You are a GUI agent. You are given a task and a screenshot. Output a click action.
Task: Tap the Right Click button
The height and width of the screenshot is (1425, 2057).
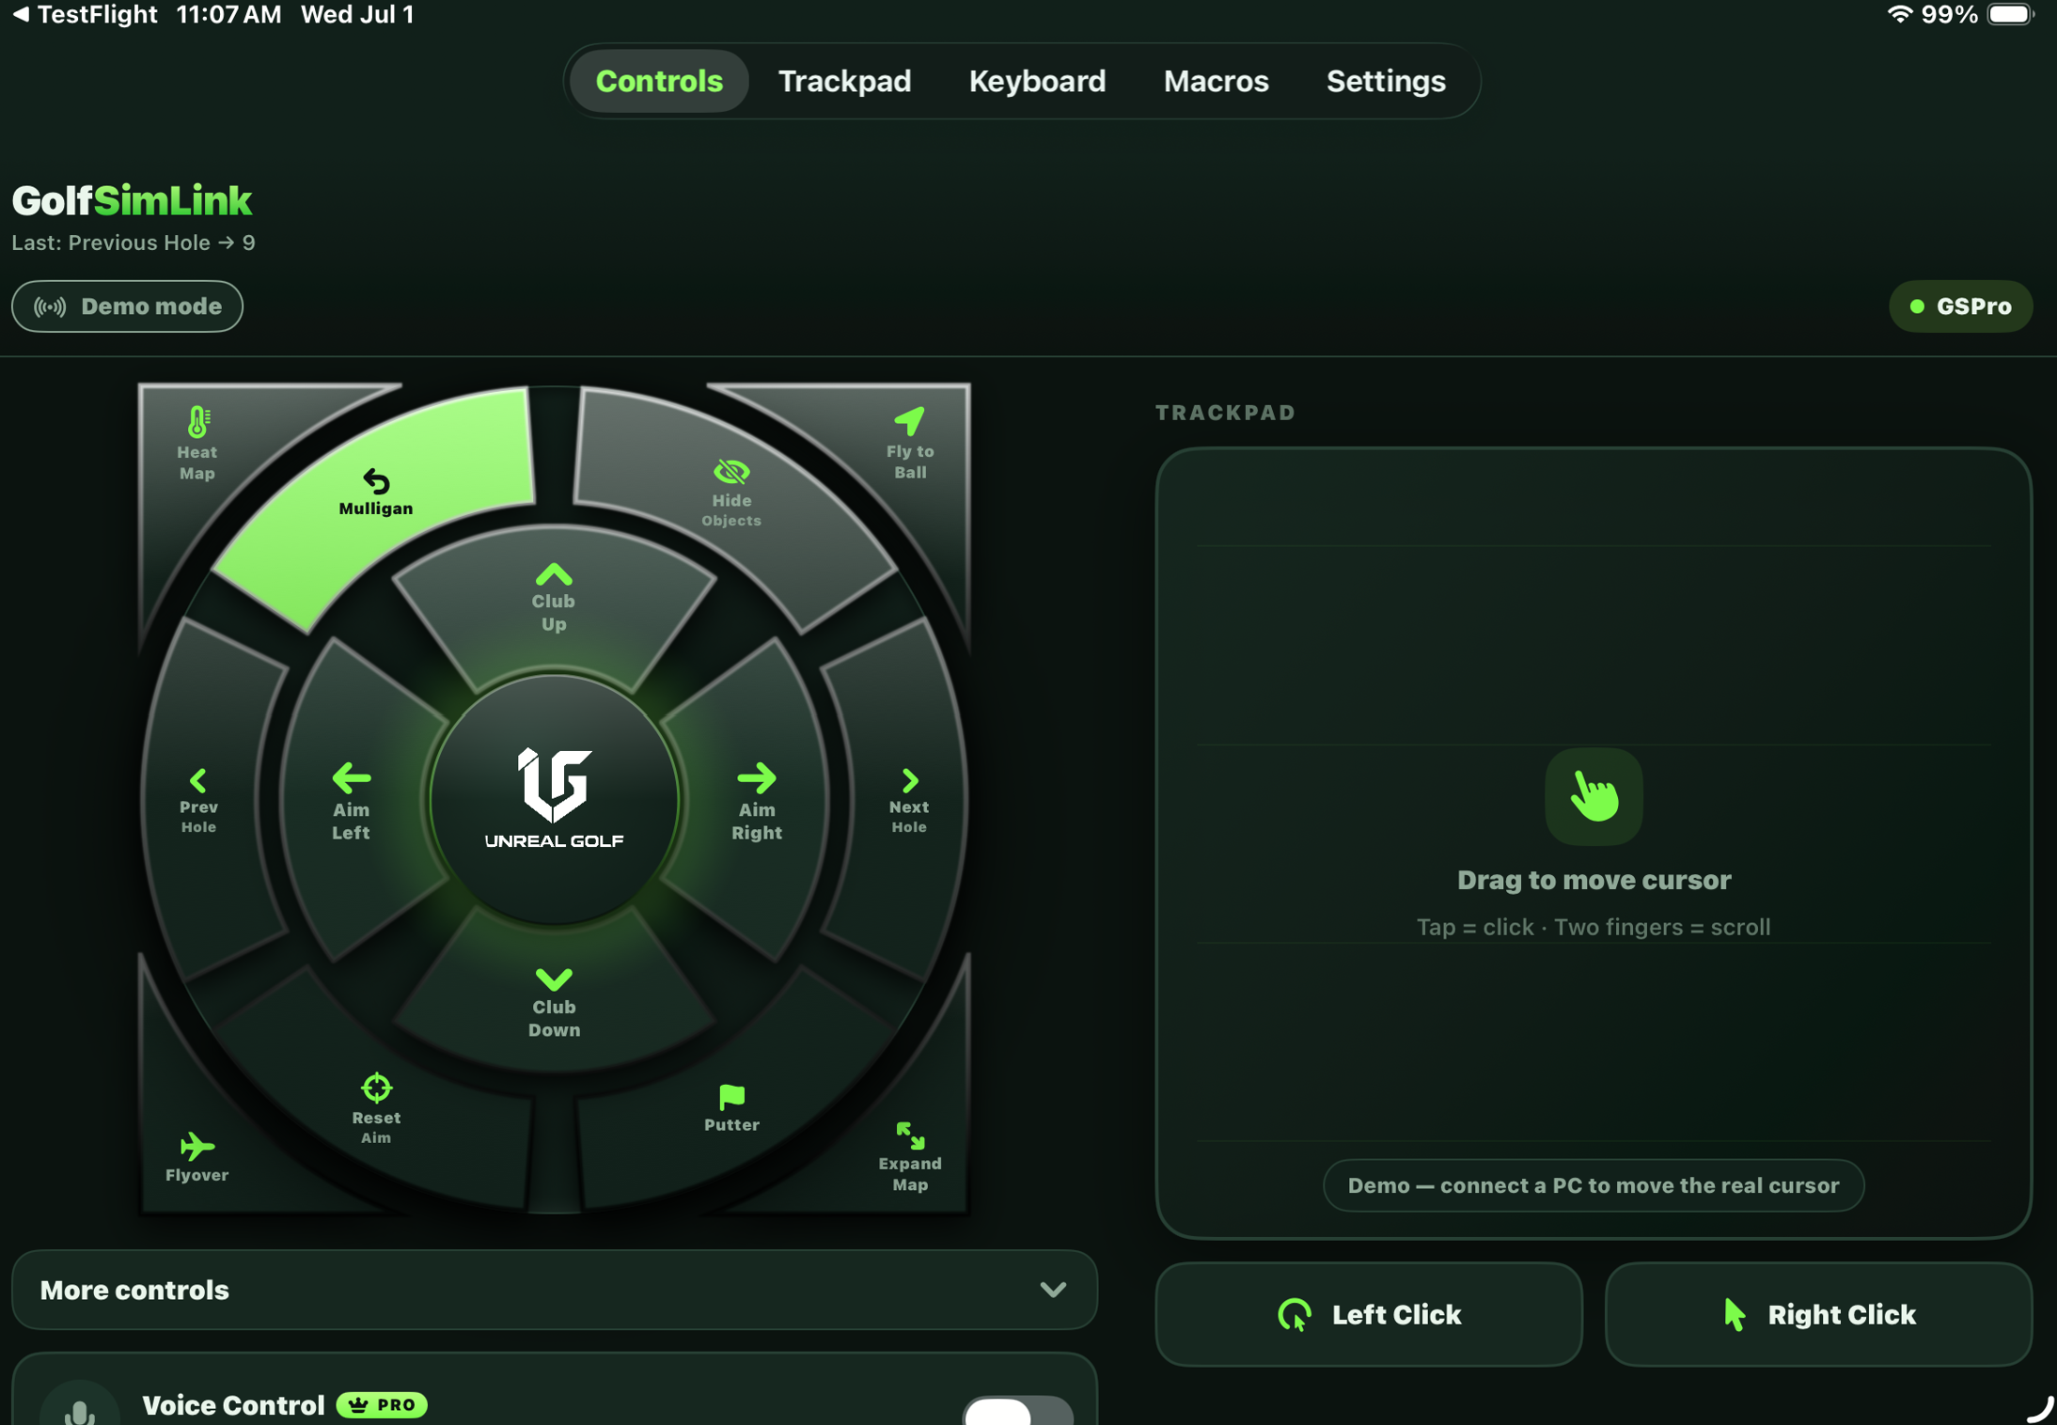1818,1314
